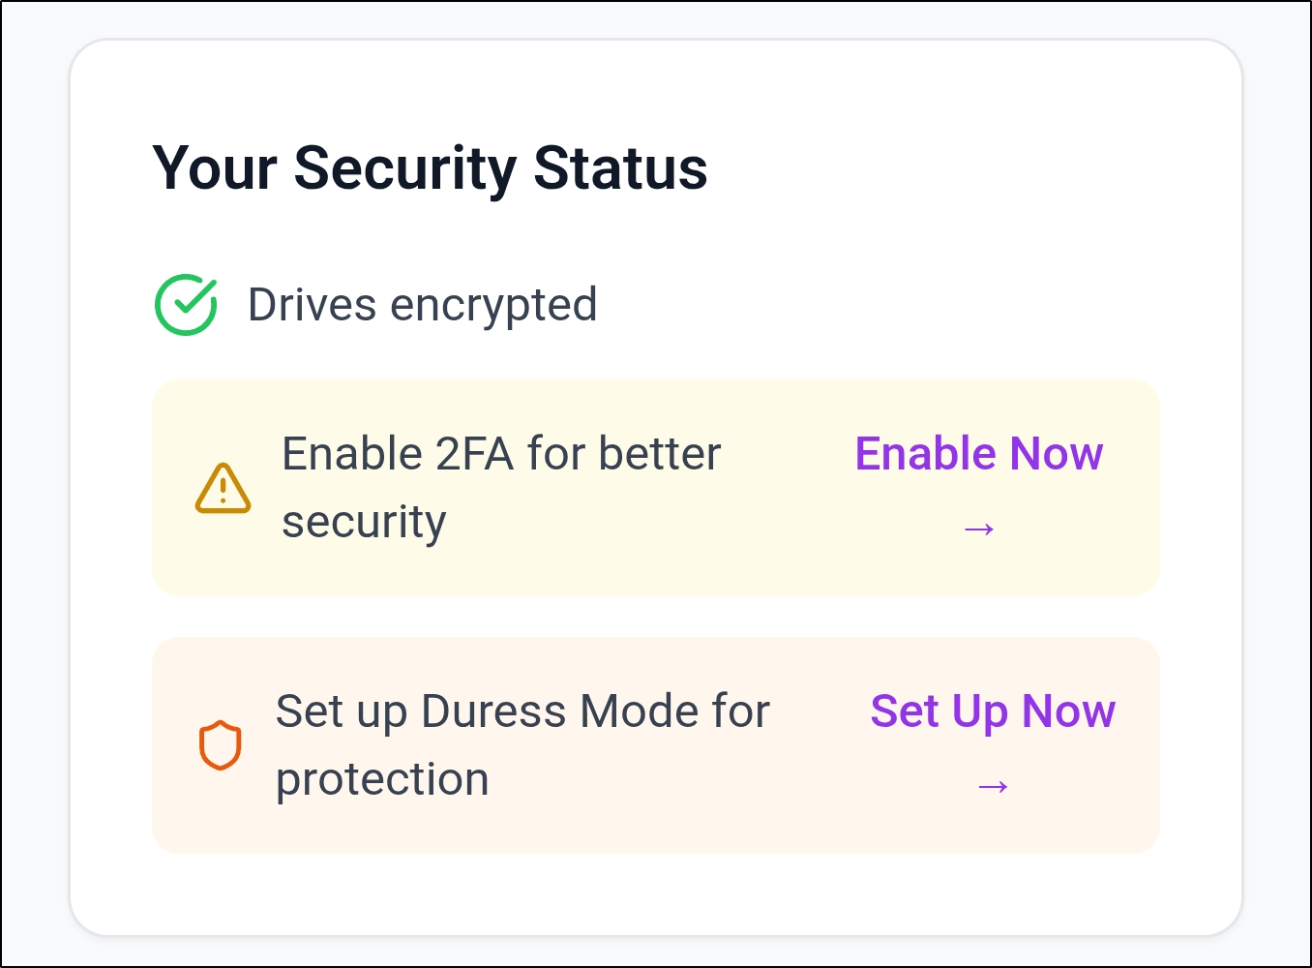Image resolution: width=1312 pixels, height=968 pixels.
Task: Click the Enable 2FA for better text
Action: [500, 454]
